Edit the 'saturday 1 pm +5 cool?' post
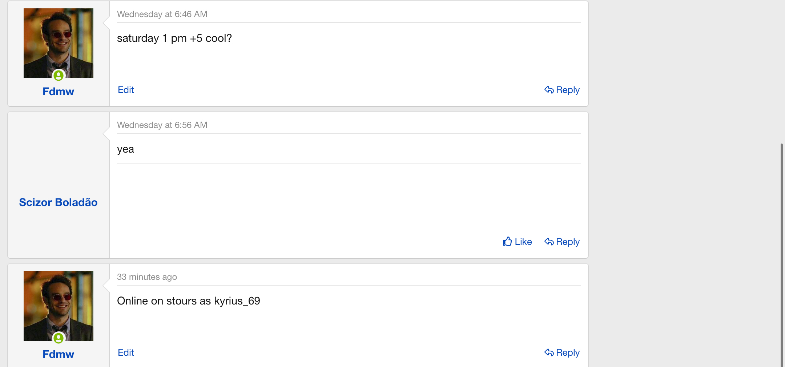785x367 pixels. 126,90
